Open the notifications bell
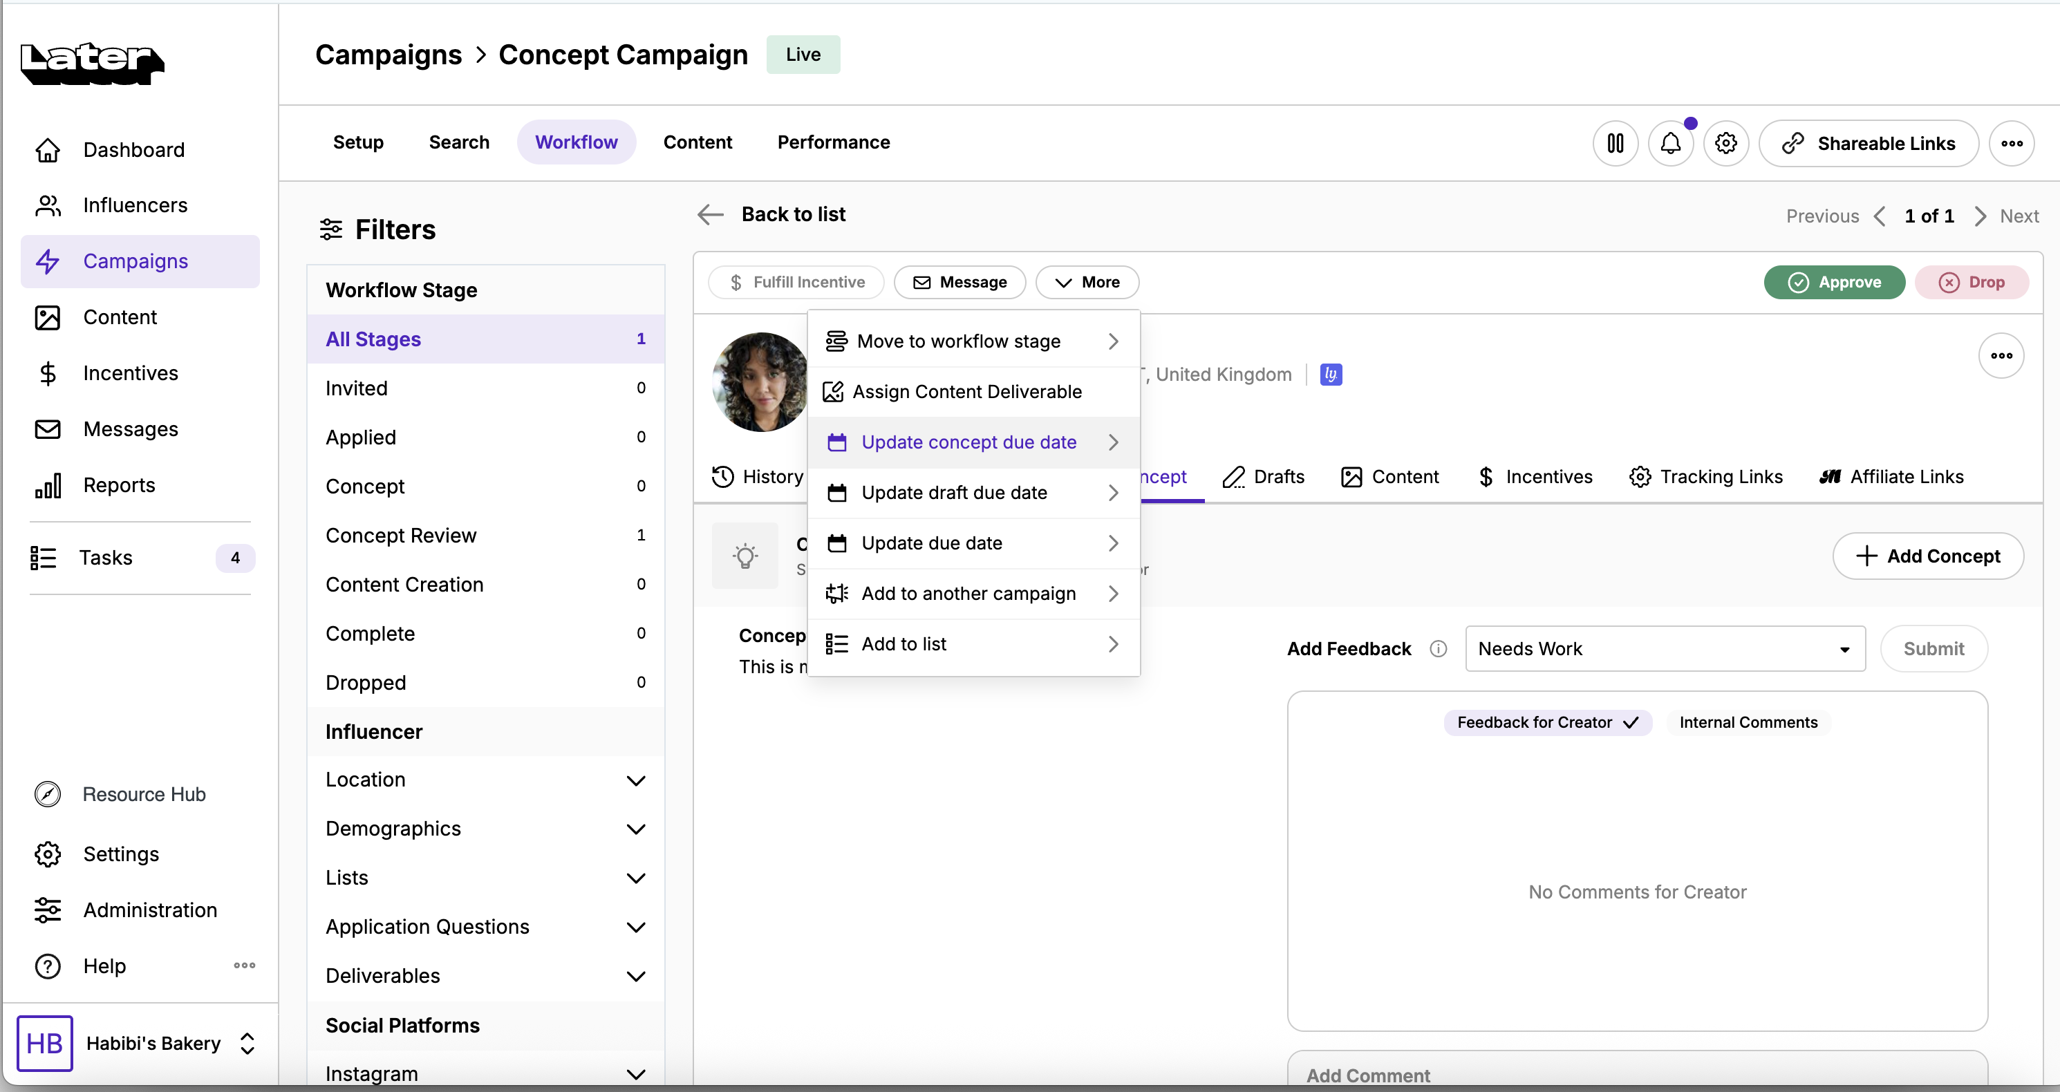The image size is (2060, 1092). [1671, 143]
